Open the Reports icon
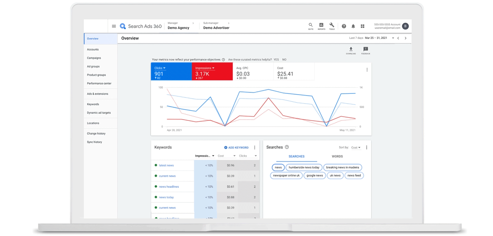The height and width of the screenshot is (236, 493). pyautogui.click(x=321, y=25)
